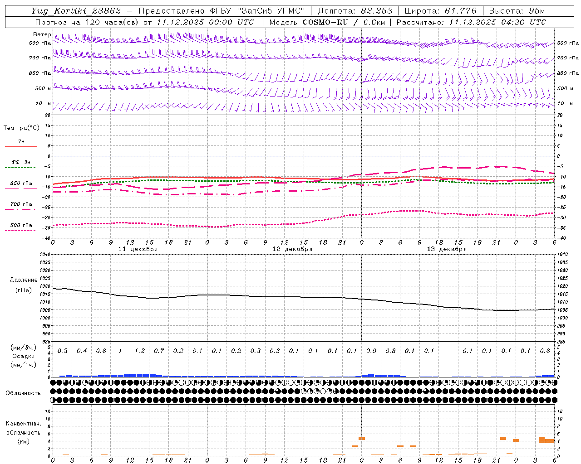This screenshot has width=581, height=464.
Task: Click the 11 декабря date label
Action: point(138,249)
